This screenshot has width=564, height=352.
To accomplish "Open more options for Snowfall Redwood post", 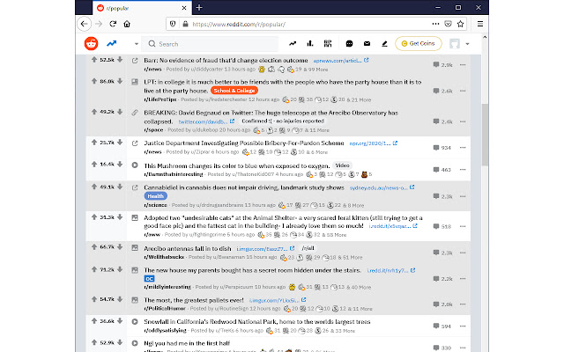I will click(x=463, y=326).
